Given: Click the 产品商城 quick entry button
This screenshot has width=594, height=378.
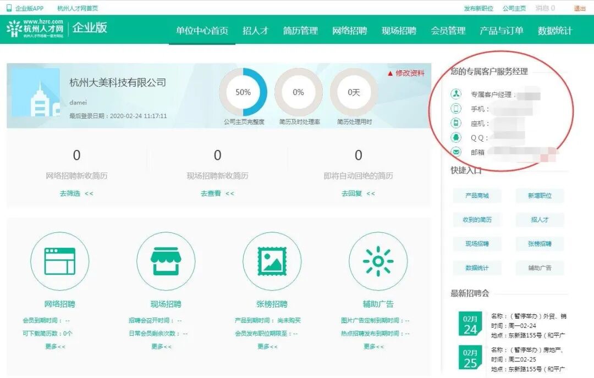Looking at the screenshot, I should pos(477,196).
